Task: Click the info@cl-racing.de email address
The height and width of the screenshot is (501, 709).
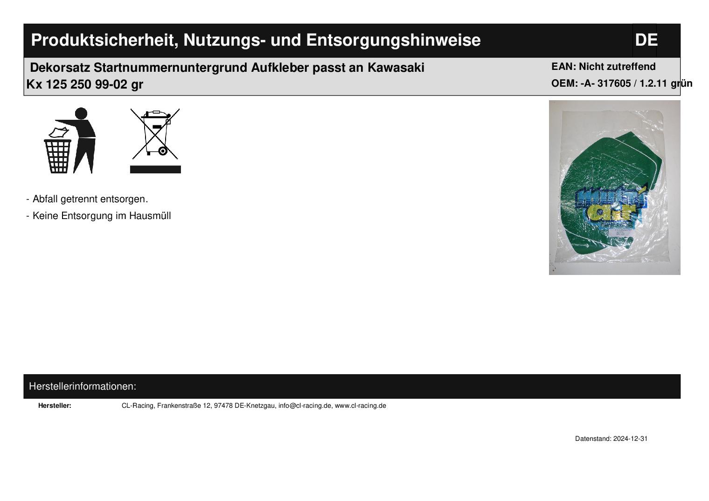Action: pos(305,405)
